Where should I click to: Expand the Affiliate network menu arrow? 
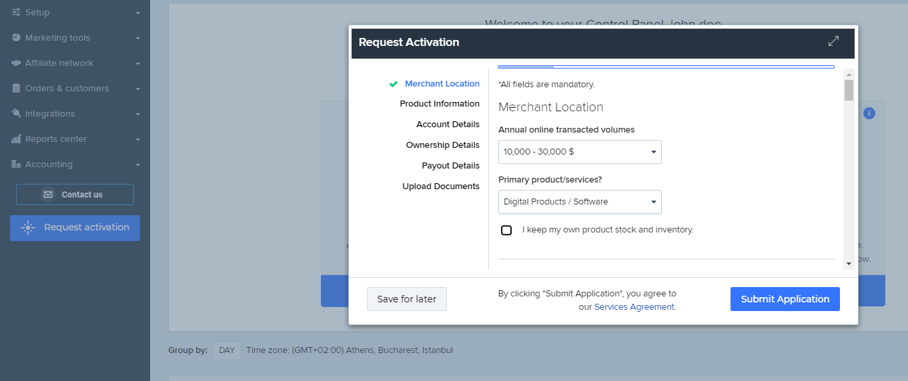tap(137, 63)
